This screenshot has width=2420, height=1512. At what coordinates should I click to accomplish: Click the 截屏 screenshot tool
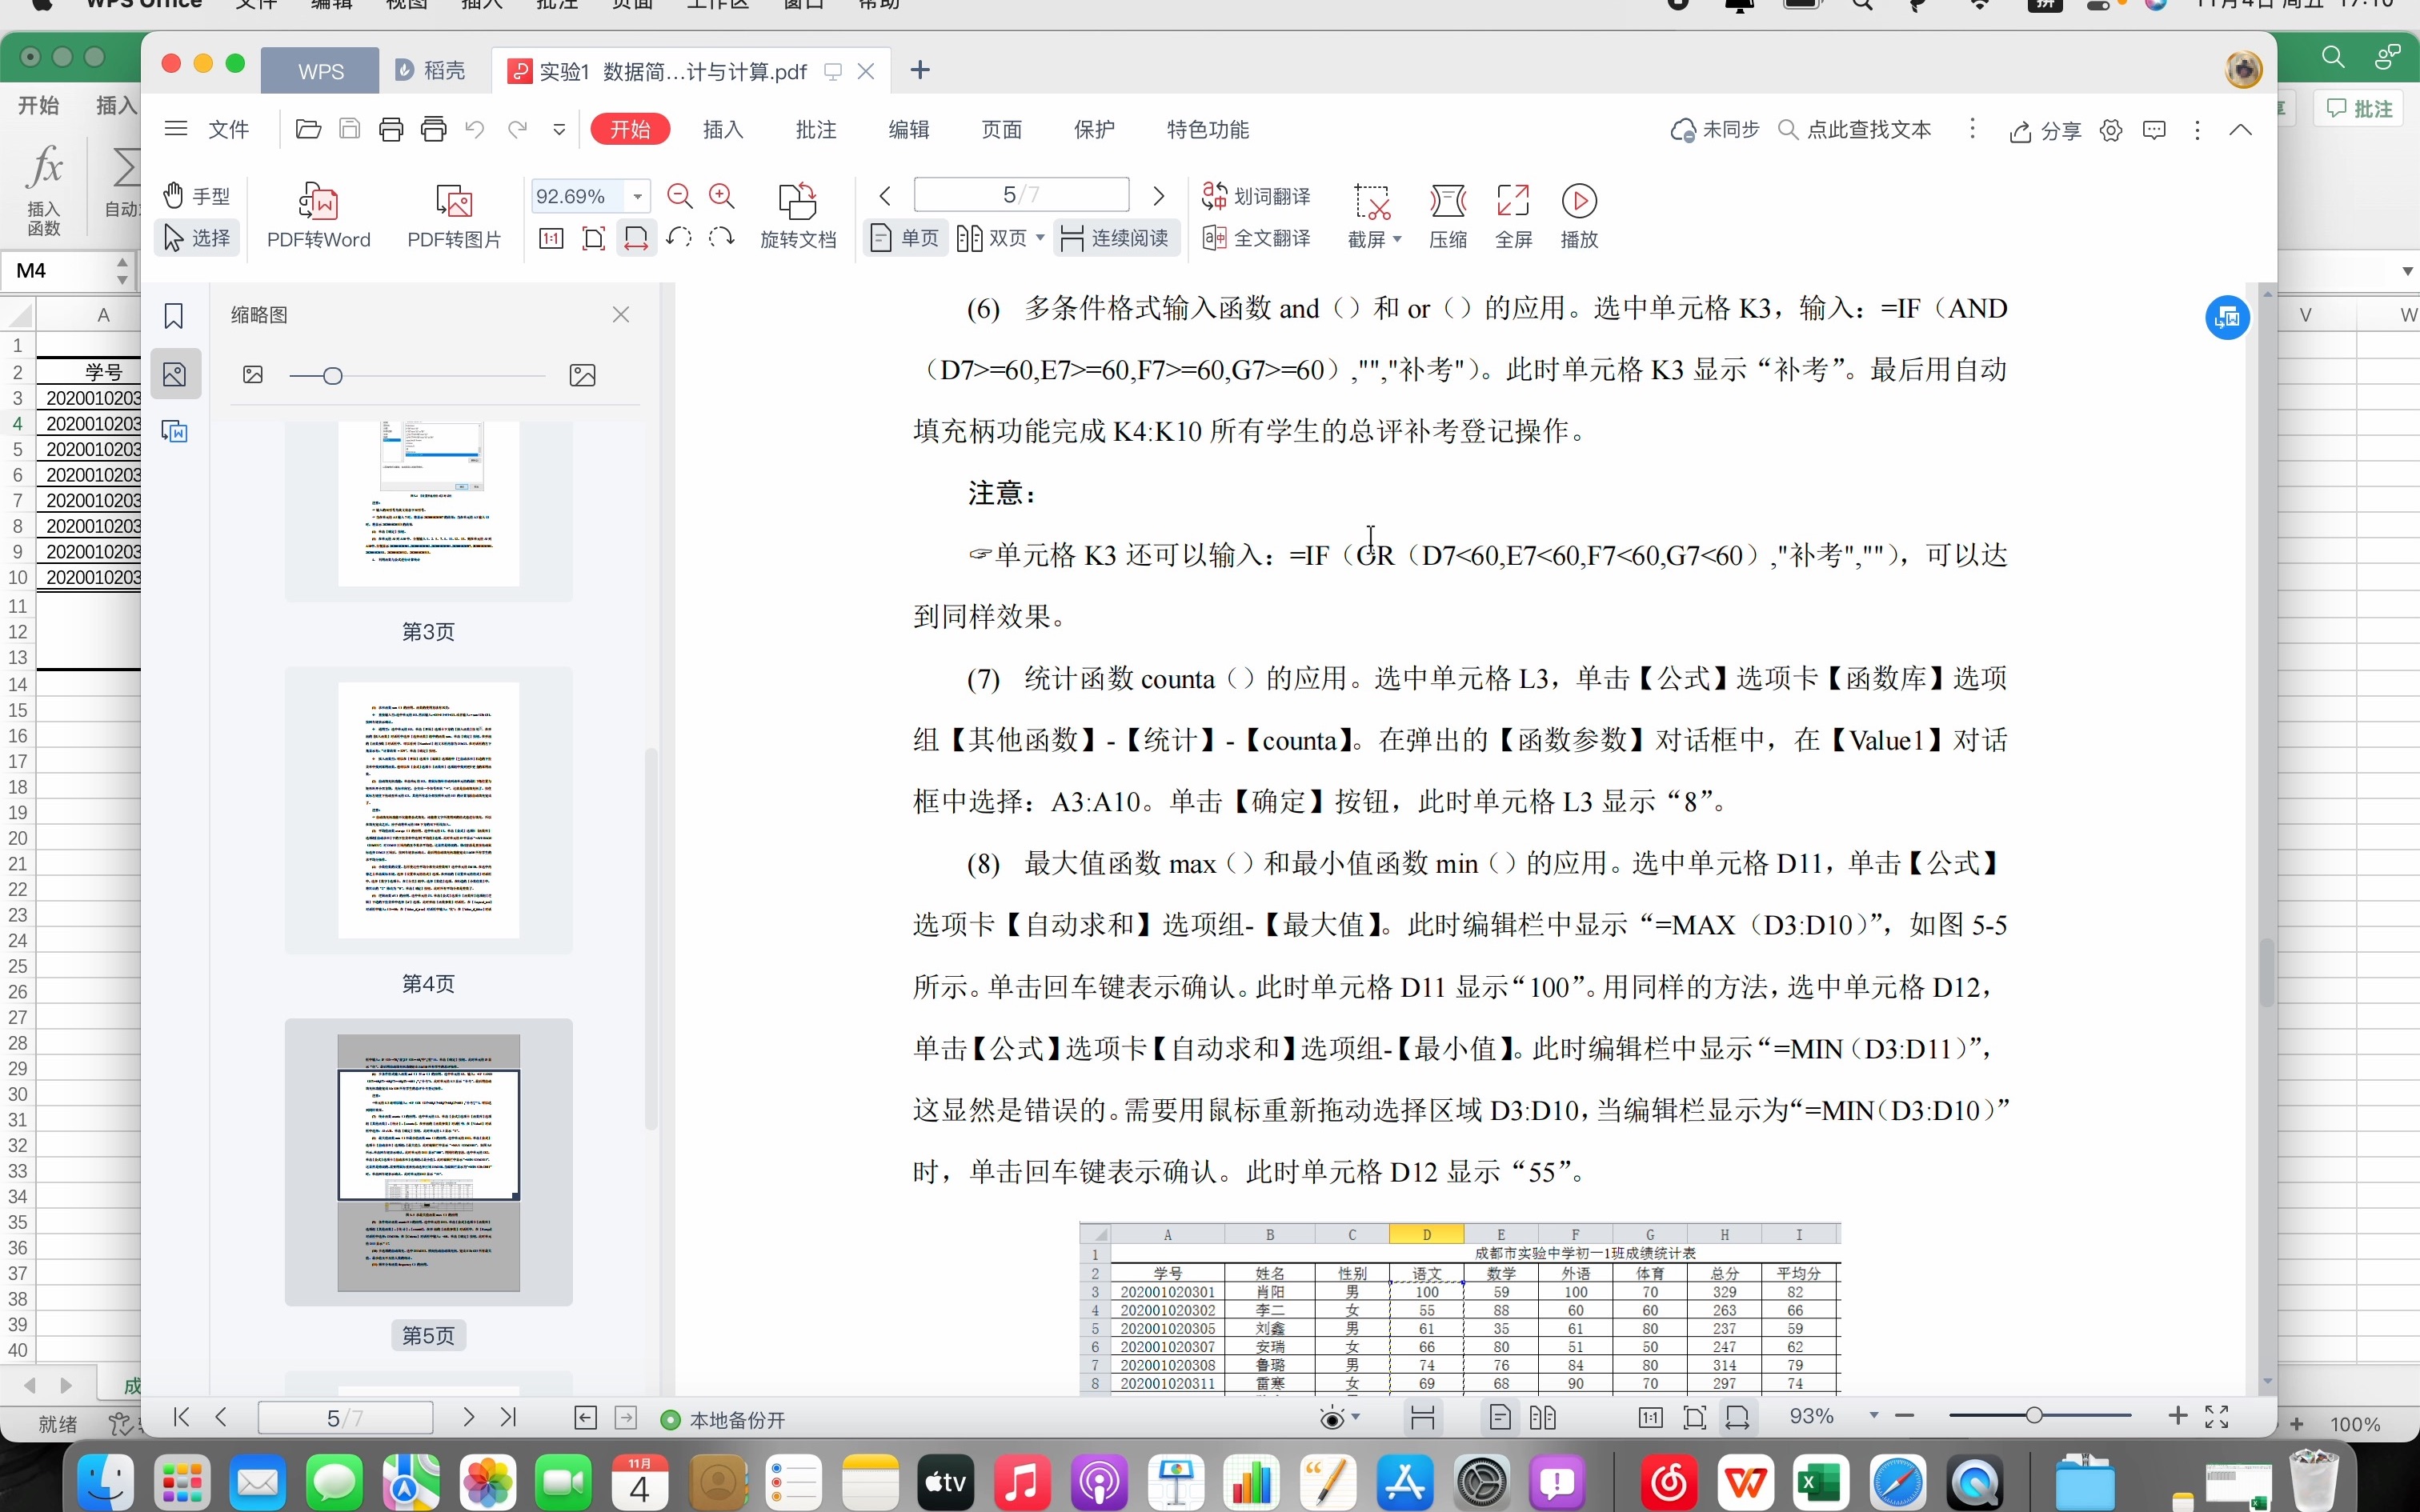(1371, 215)
